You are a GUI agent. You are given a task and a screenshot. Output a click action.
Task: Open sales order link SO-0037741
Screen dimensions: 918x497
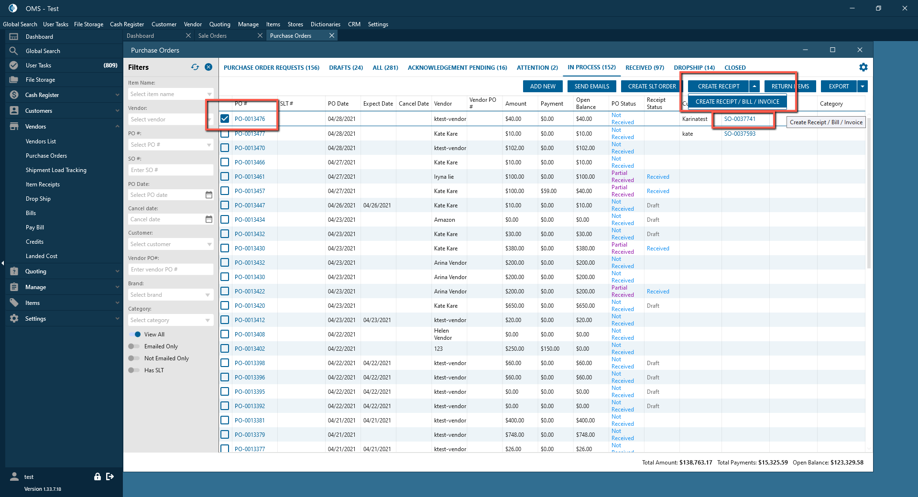point(740,119)
